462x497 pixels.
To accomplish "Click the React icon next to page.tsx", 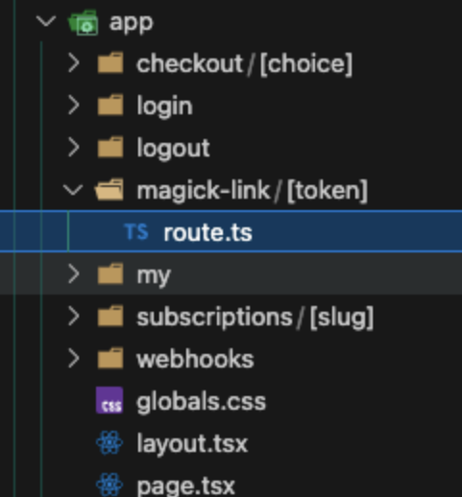I will coord(109,485).
